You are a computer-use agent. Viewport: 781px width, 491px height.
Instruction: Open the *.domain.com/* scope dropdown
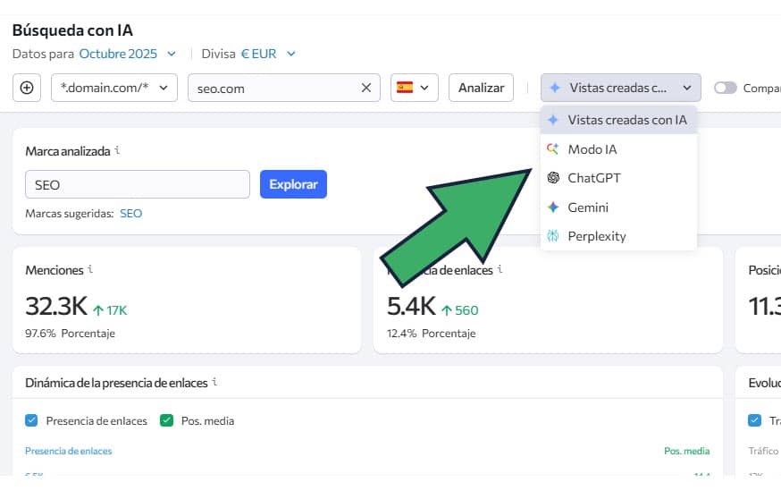[x=114, y=88]
